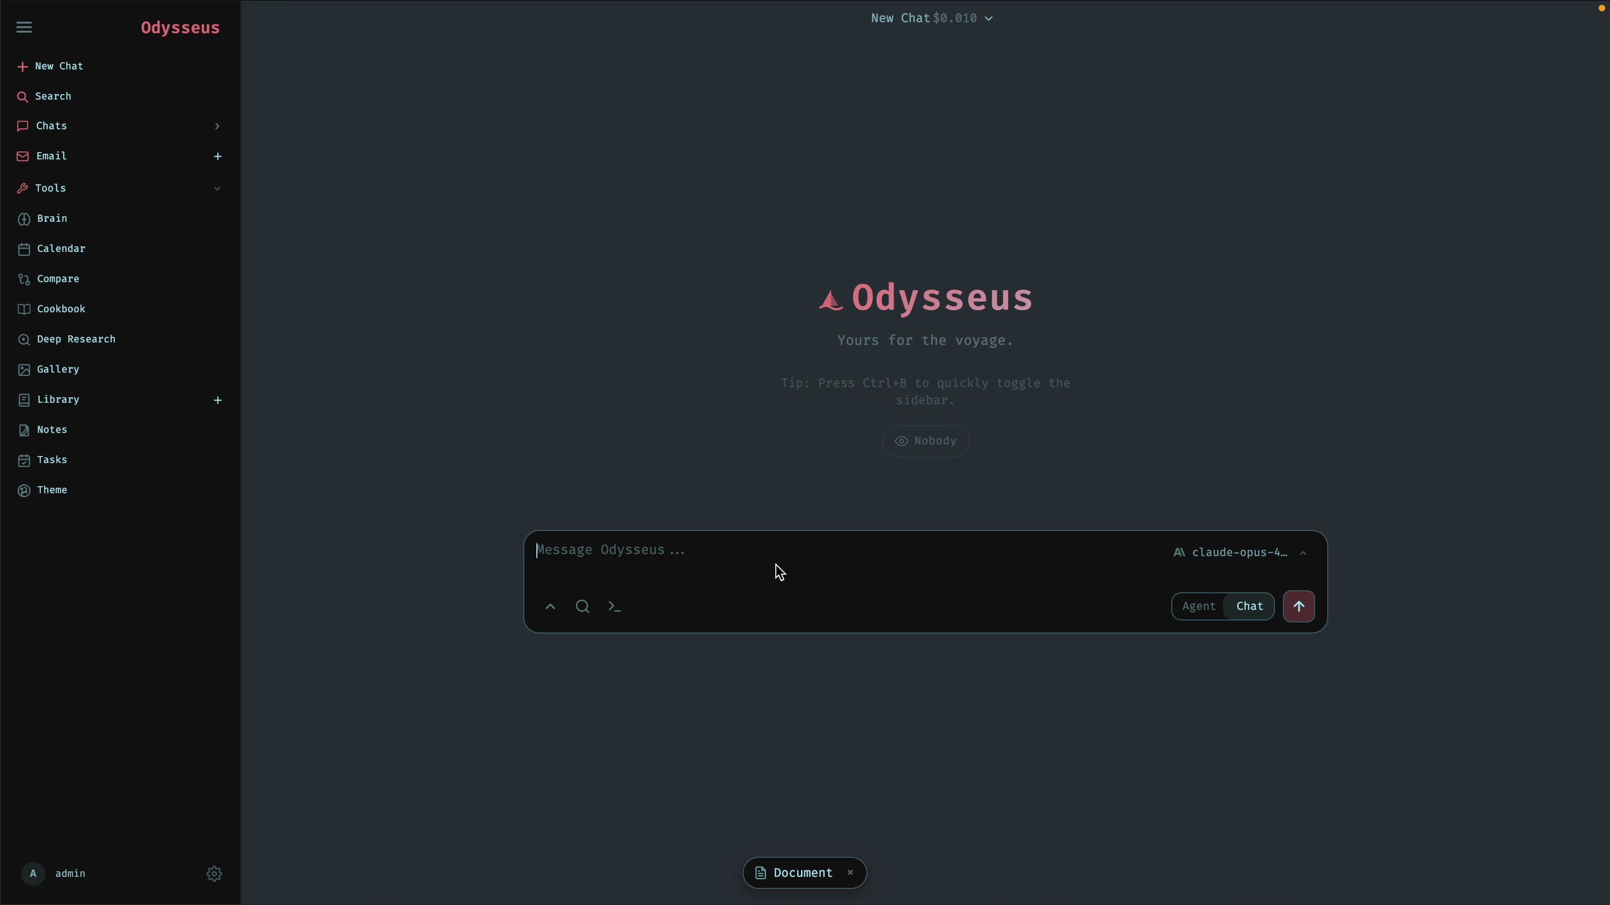Click the Tools wrench icon
The width and height of the screenshot is (1610, 905).
click(x=23, y=188)
